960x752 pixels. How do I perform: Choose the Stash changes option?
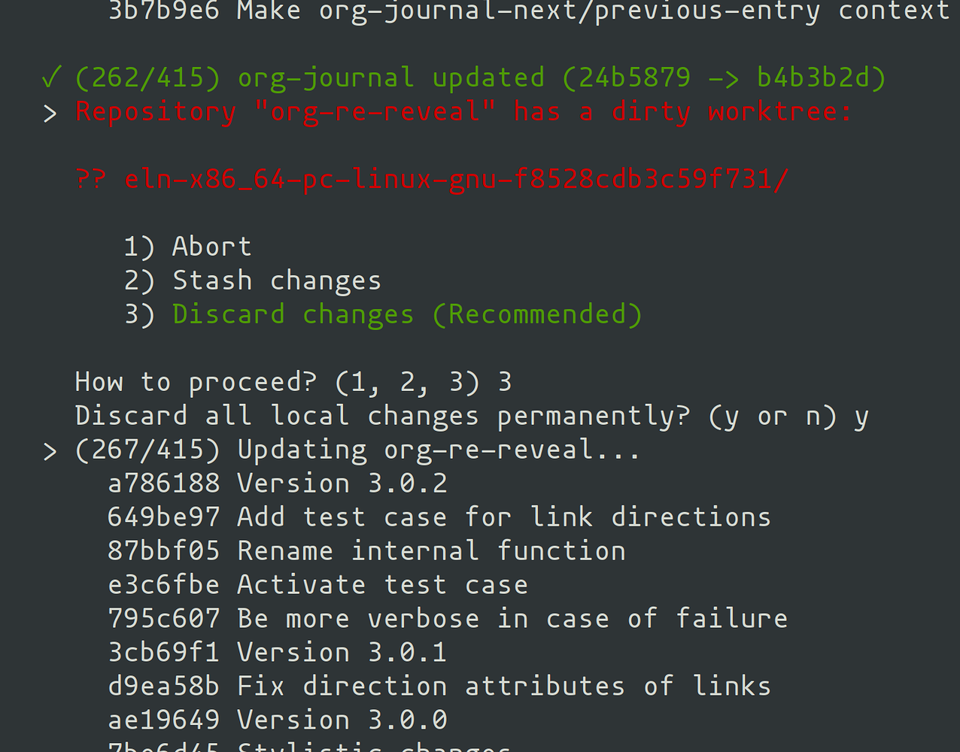(x=253, y=280)
